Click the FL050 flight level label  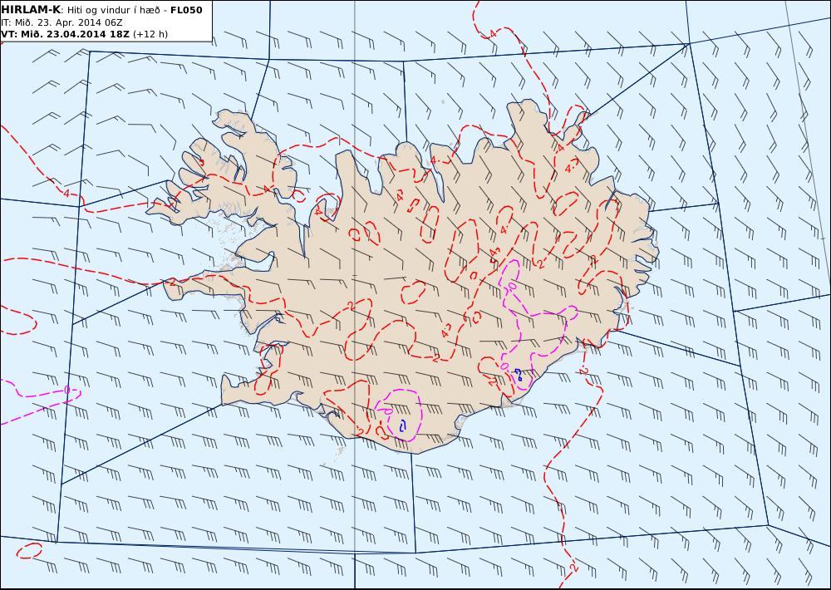click(x=186, y=10)
